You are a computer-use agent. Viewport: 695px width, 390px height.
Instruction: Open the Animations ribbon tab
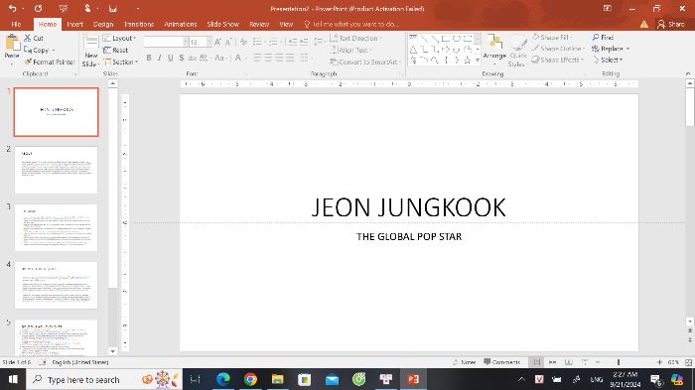[x=180, y=25]
